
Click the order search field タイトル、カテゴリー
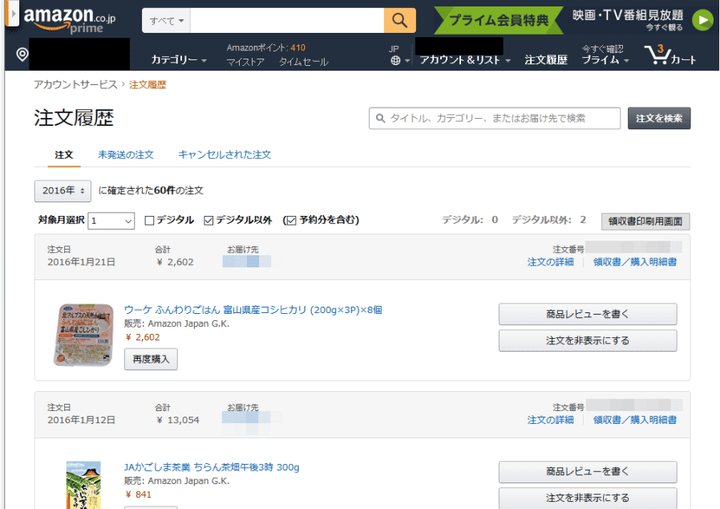[x=495, y=118]
